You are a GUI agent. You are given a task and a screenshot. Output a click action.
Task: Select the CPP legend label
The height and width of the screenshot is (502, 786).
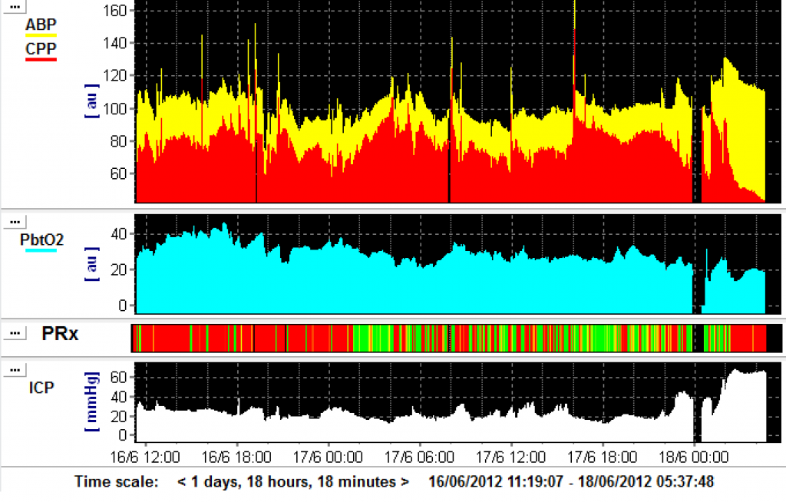41,49
